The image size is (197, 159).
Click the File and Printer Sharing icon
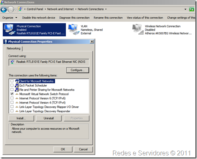tap(17, 90)
